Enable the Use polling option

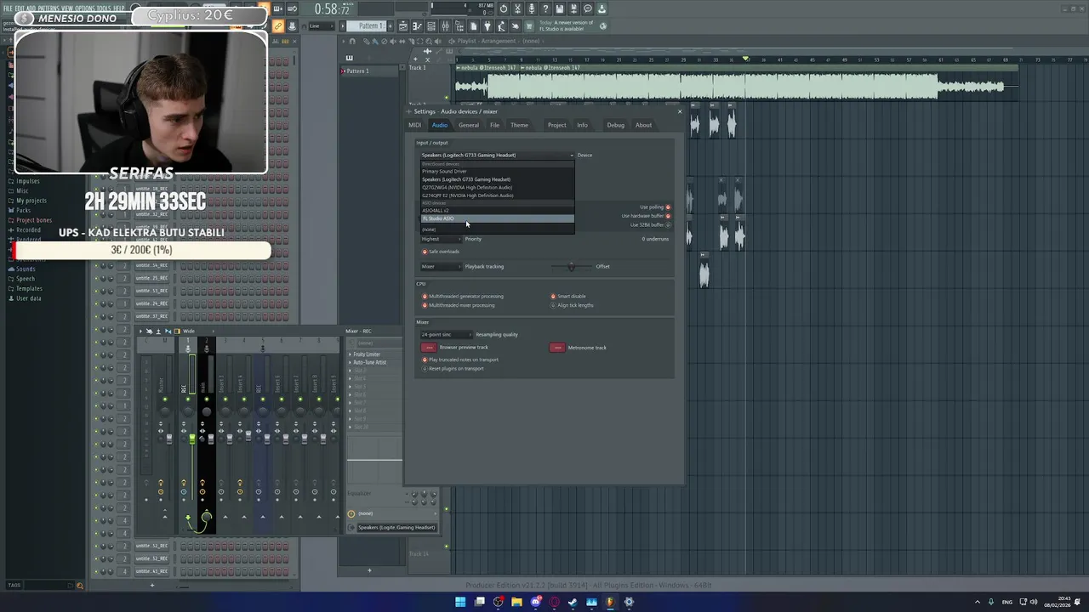point(668,207)
